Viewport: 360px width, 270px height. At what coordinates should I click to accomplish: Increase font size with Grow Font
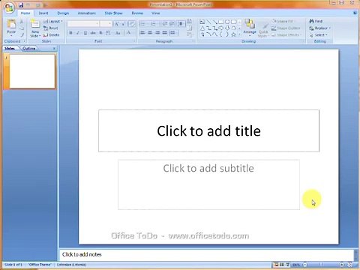coord(116,24)
